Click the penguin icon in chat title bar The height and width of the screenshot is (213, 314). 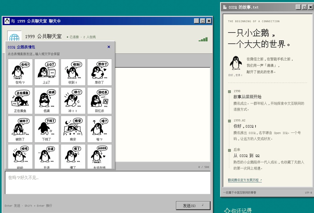point(7,21)
